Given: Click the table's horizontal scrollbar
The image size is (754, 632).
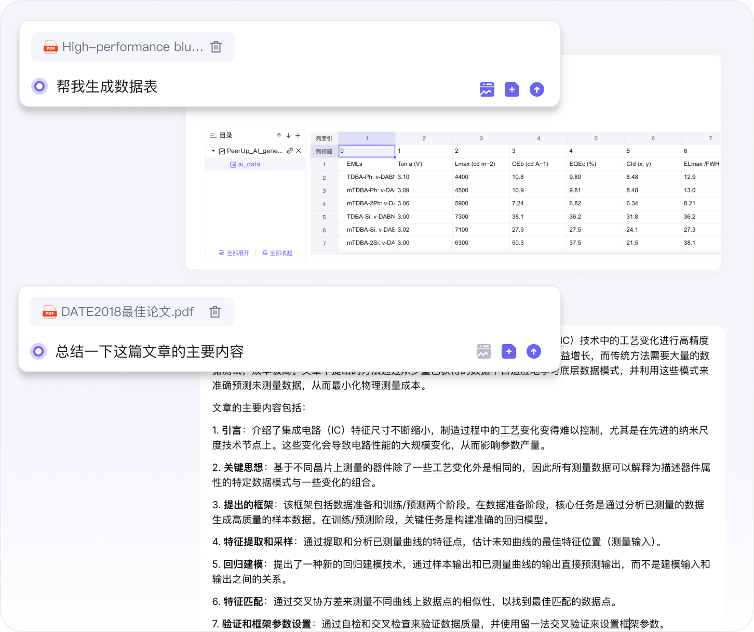Looking at the screenshot, I should (x=529, y=253).
